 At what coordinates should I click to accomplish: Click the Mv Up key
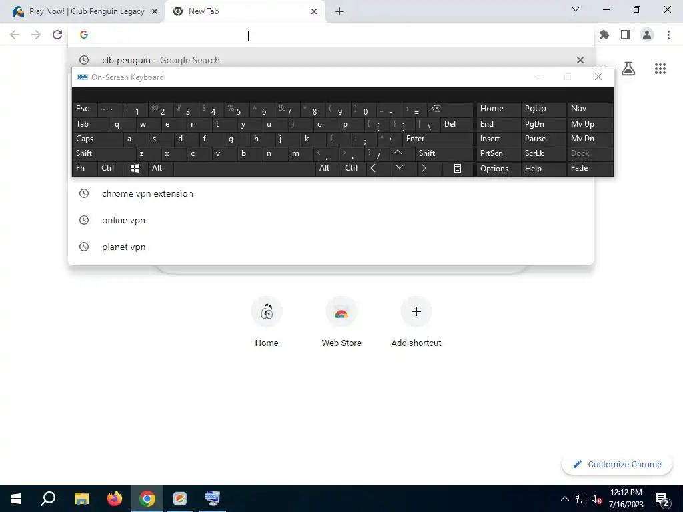pyautogui.click(x=590, y=124)
